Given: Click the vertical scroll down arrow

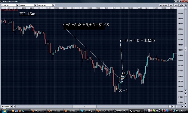Looking at the screenshot, I should [x=186, y=91].
